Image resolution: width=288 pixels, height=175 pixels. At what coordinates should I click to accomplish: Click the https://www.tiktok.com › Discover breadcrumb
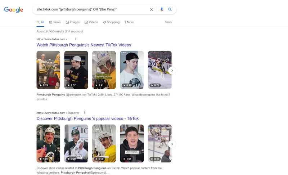[x=58, y=113]
